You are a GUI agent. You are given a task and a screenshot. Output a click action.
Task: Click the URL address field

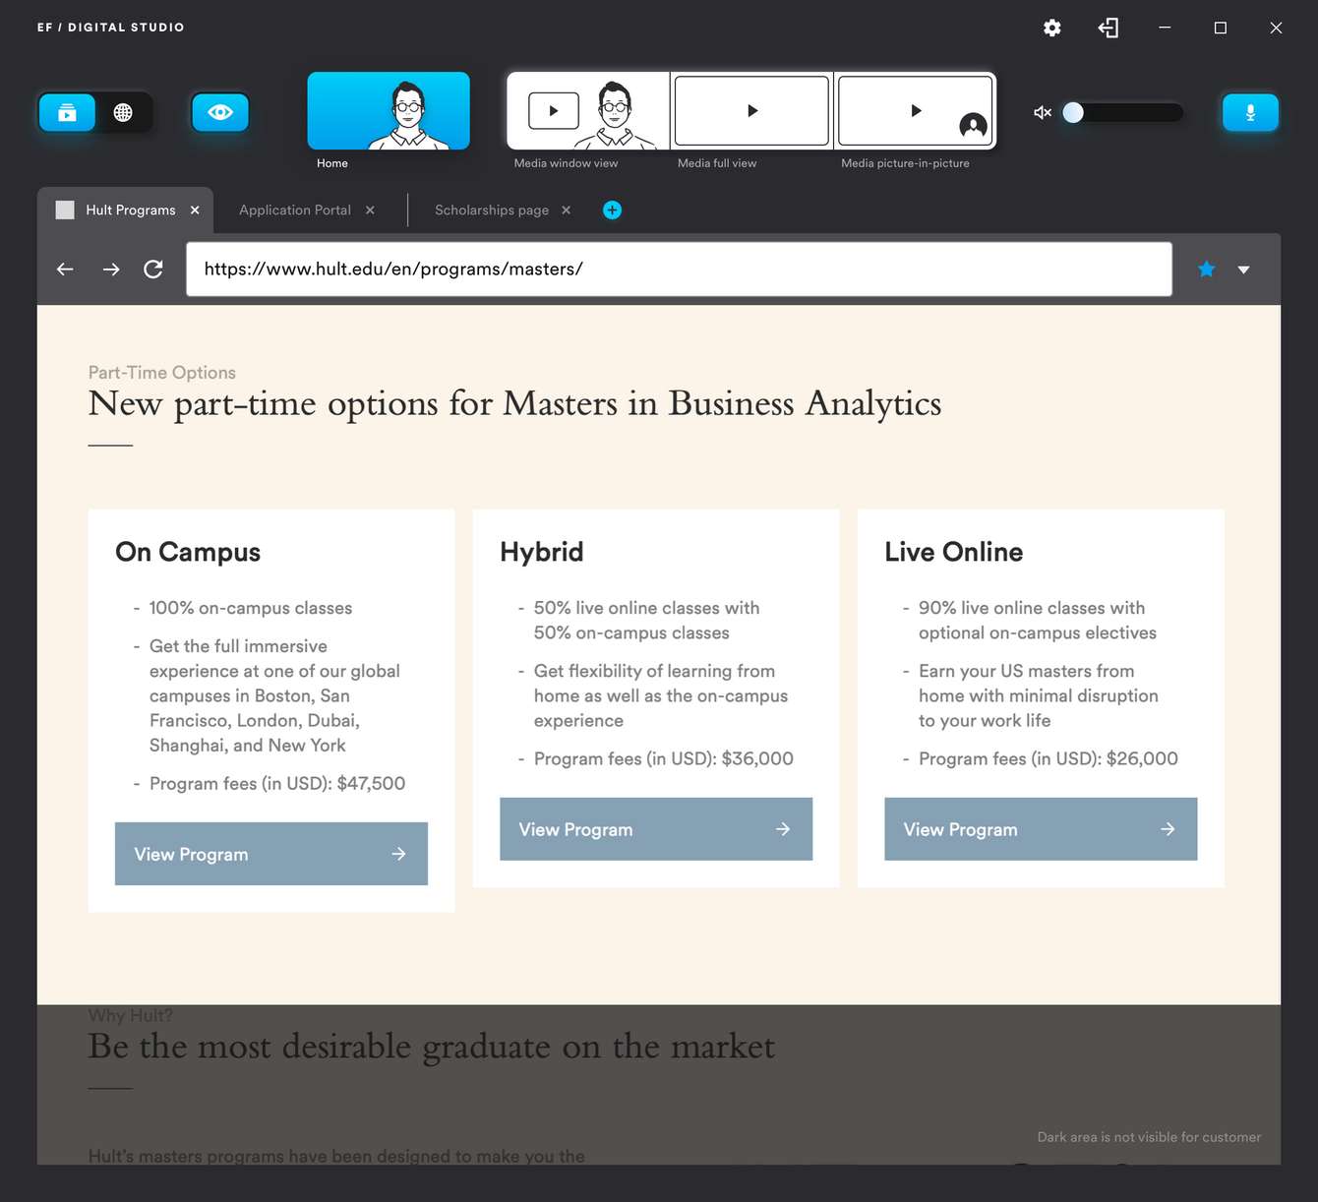coord(679,269)
